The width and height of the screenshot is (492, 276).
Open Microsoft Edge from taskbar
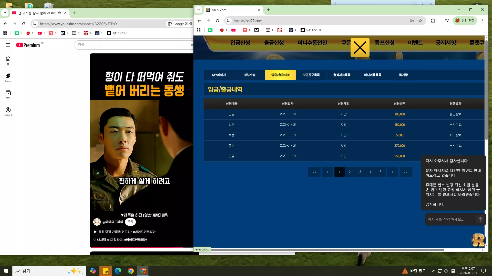pyautogui.click(x=118, y=271)
